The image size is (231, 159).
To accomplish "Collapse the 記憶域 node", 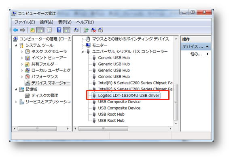I will 16,89.
